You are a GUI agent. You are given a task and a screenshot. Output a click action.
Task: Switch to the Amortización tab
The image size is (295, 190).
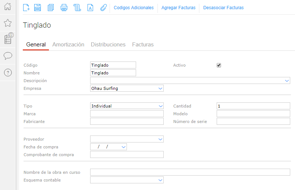coord(68,45)
